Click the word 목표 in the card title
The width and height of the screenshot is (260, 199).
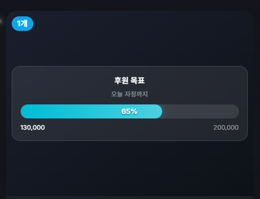point(138,81)
